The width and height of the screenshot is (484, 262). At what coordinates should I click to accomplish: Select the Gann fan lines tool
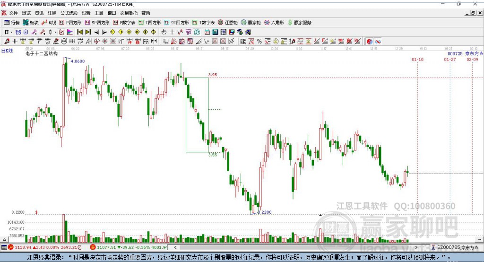174,42
